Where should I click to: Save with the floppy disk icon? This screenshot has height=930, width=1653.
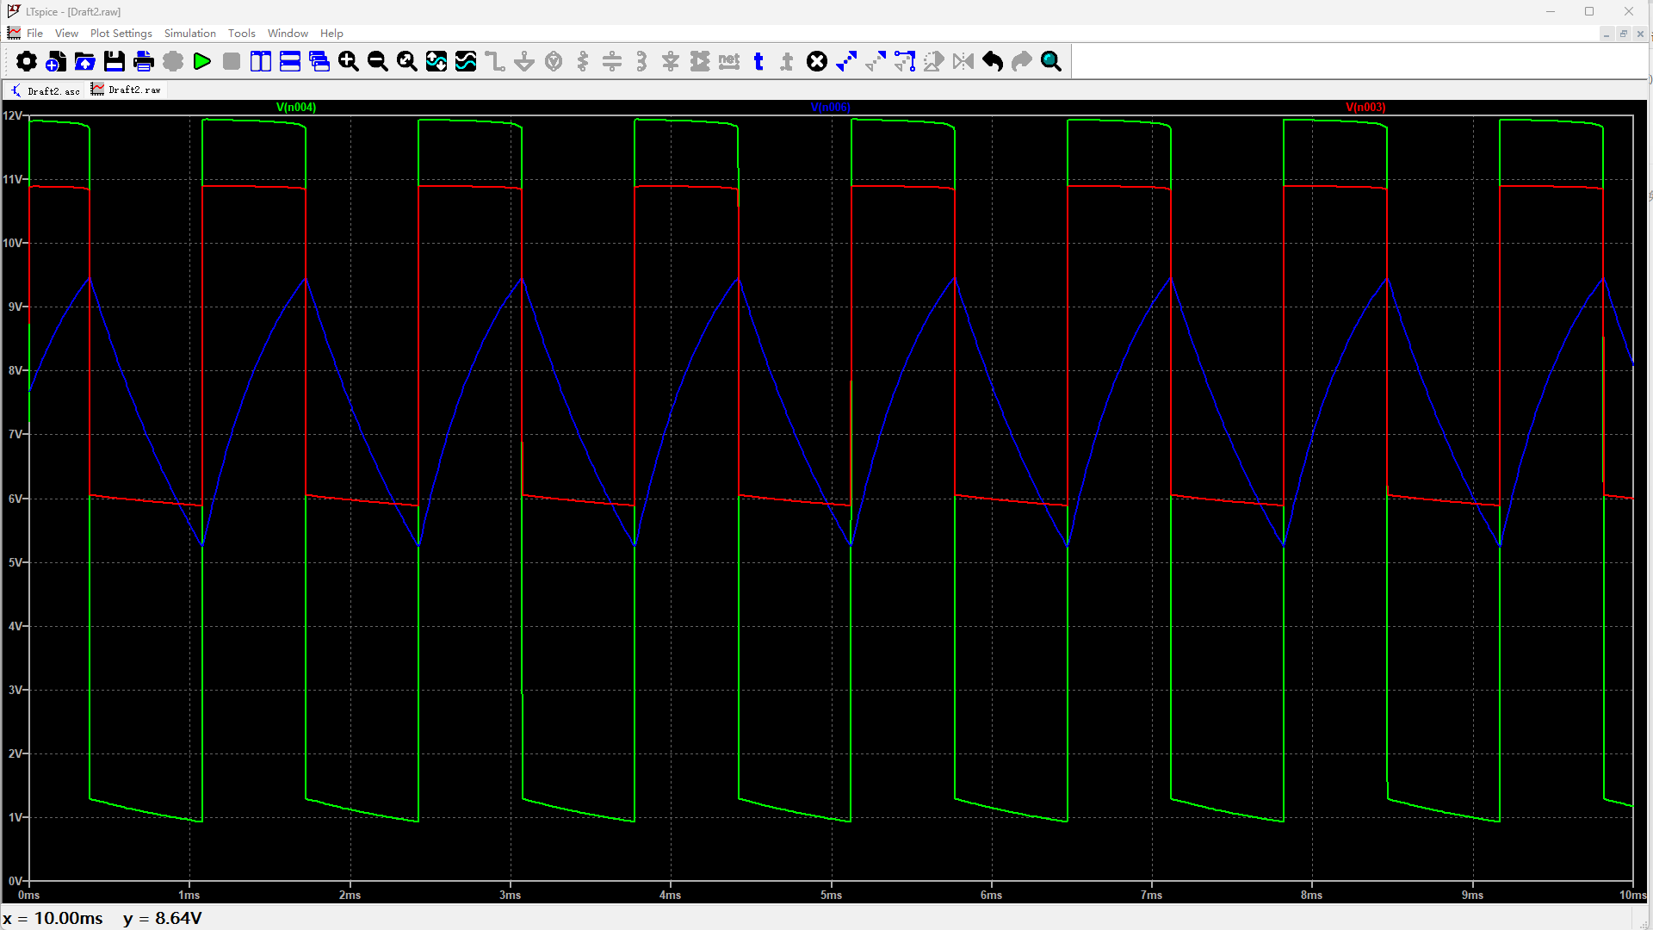115,61
